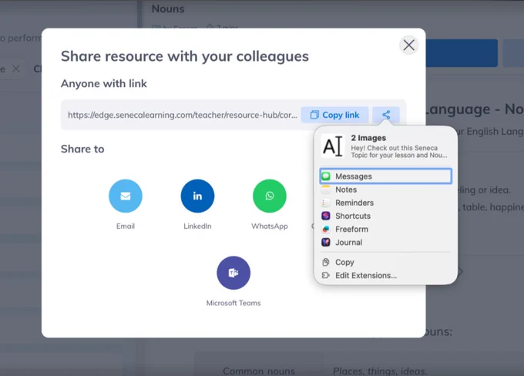This screenshot has height=376, width=524.
Task: Share via the Email icon
Action: pyautogui.click(x=126, y=196)
